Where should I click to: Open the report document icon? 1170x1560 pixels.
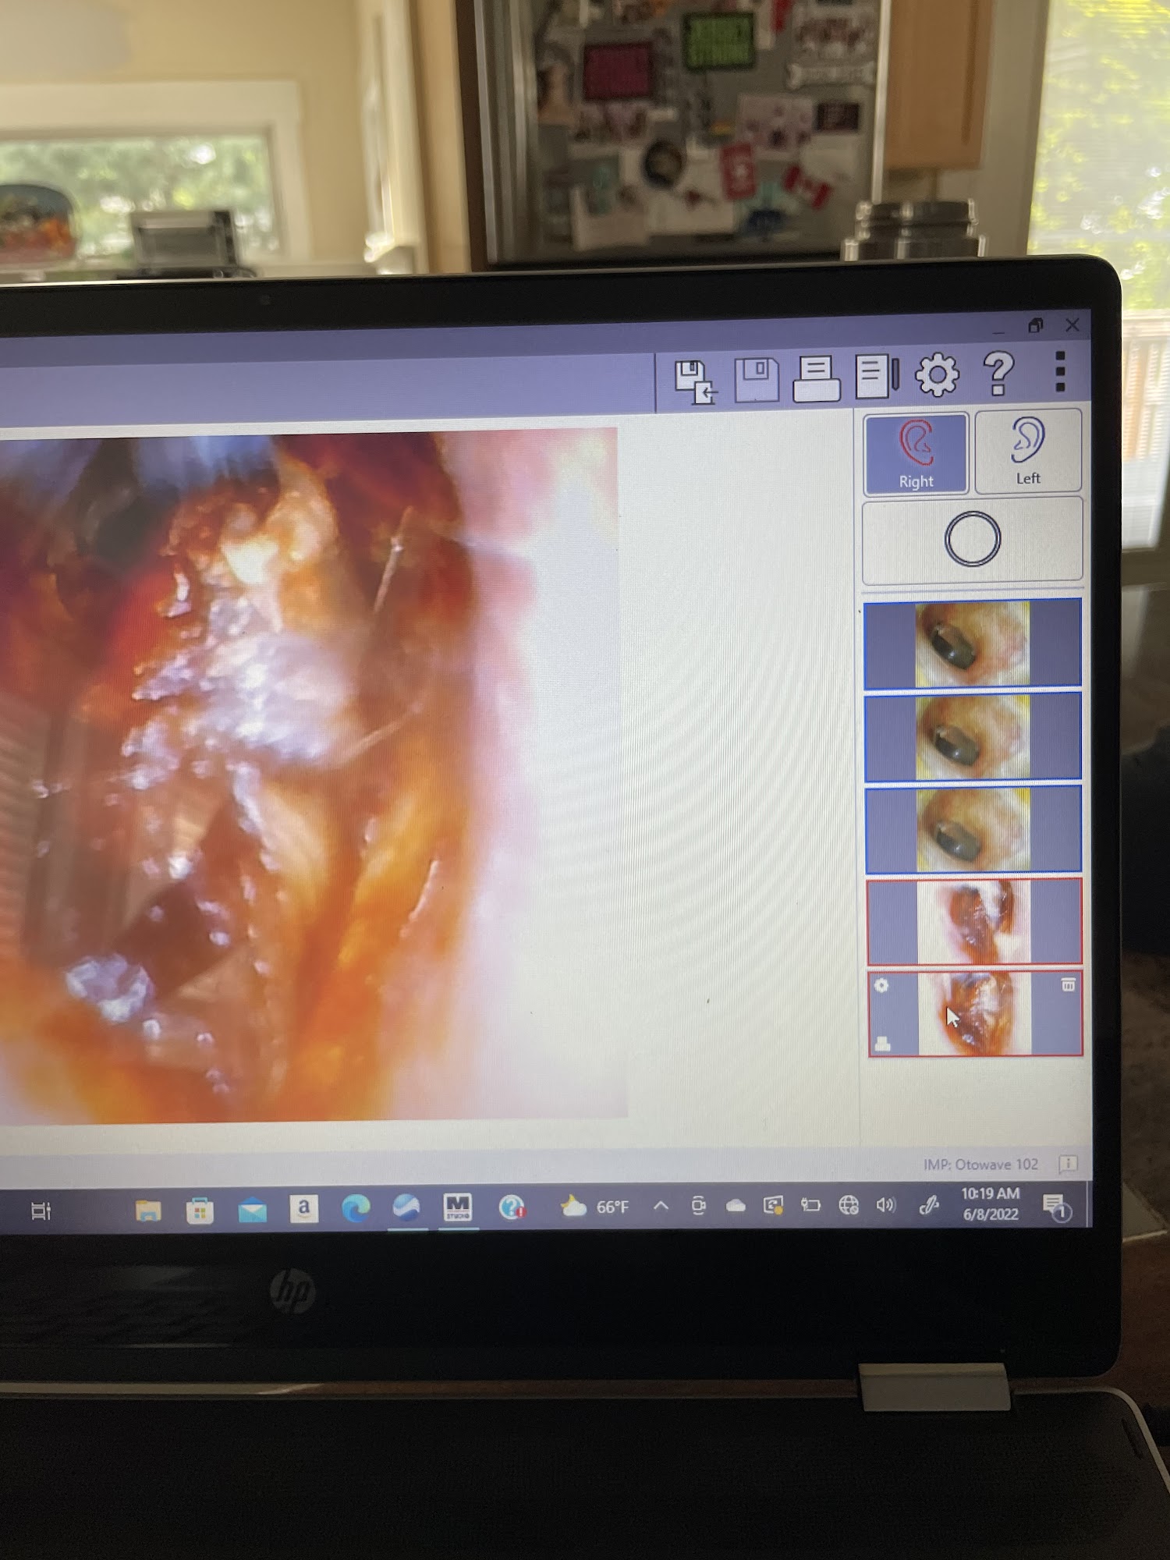[877, 377]
